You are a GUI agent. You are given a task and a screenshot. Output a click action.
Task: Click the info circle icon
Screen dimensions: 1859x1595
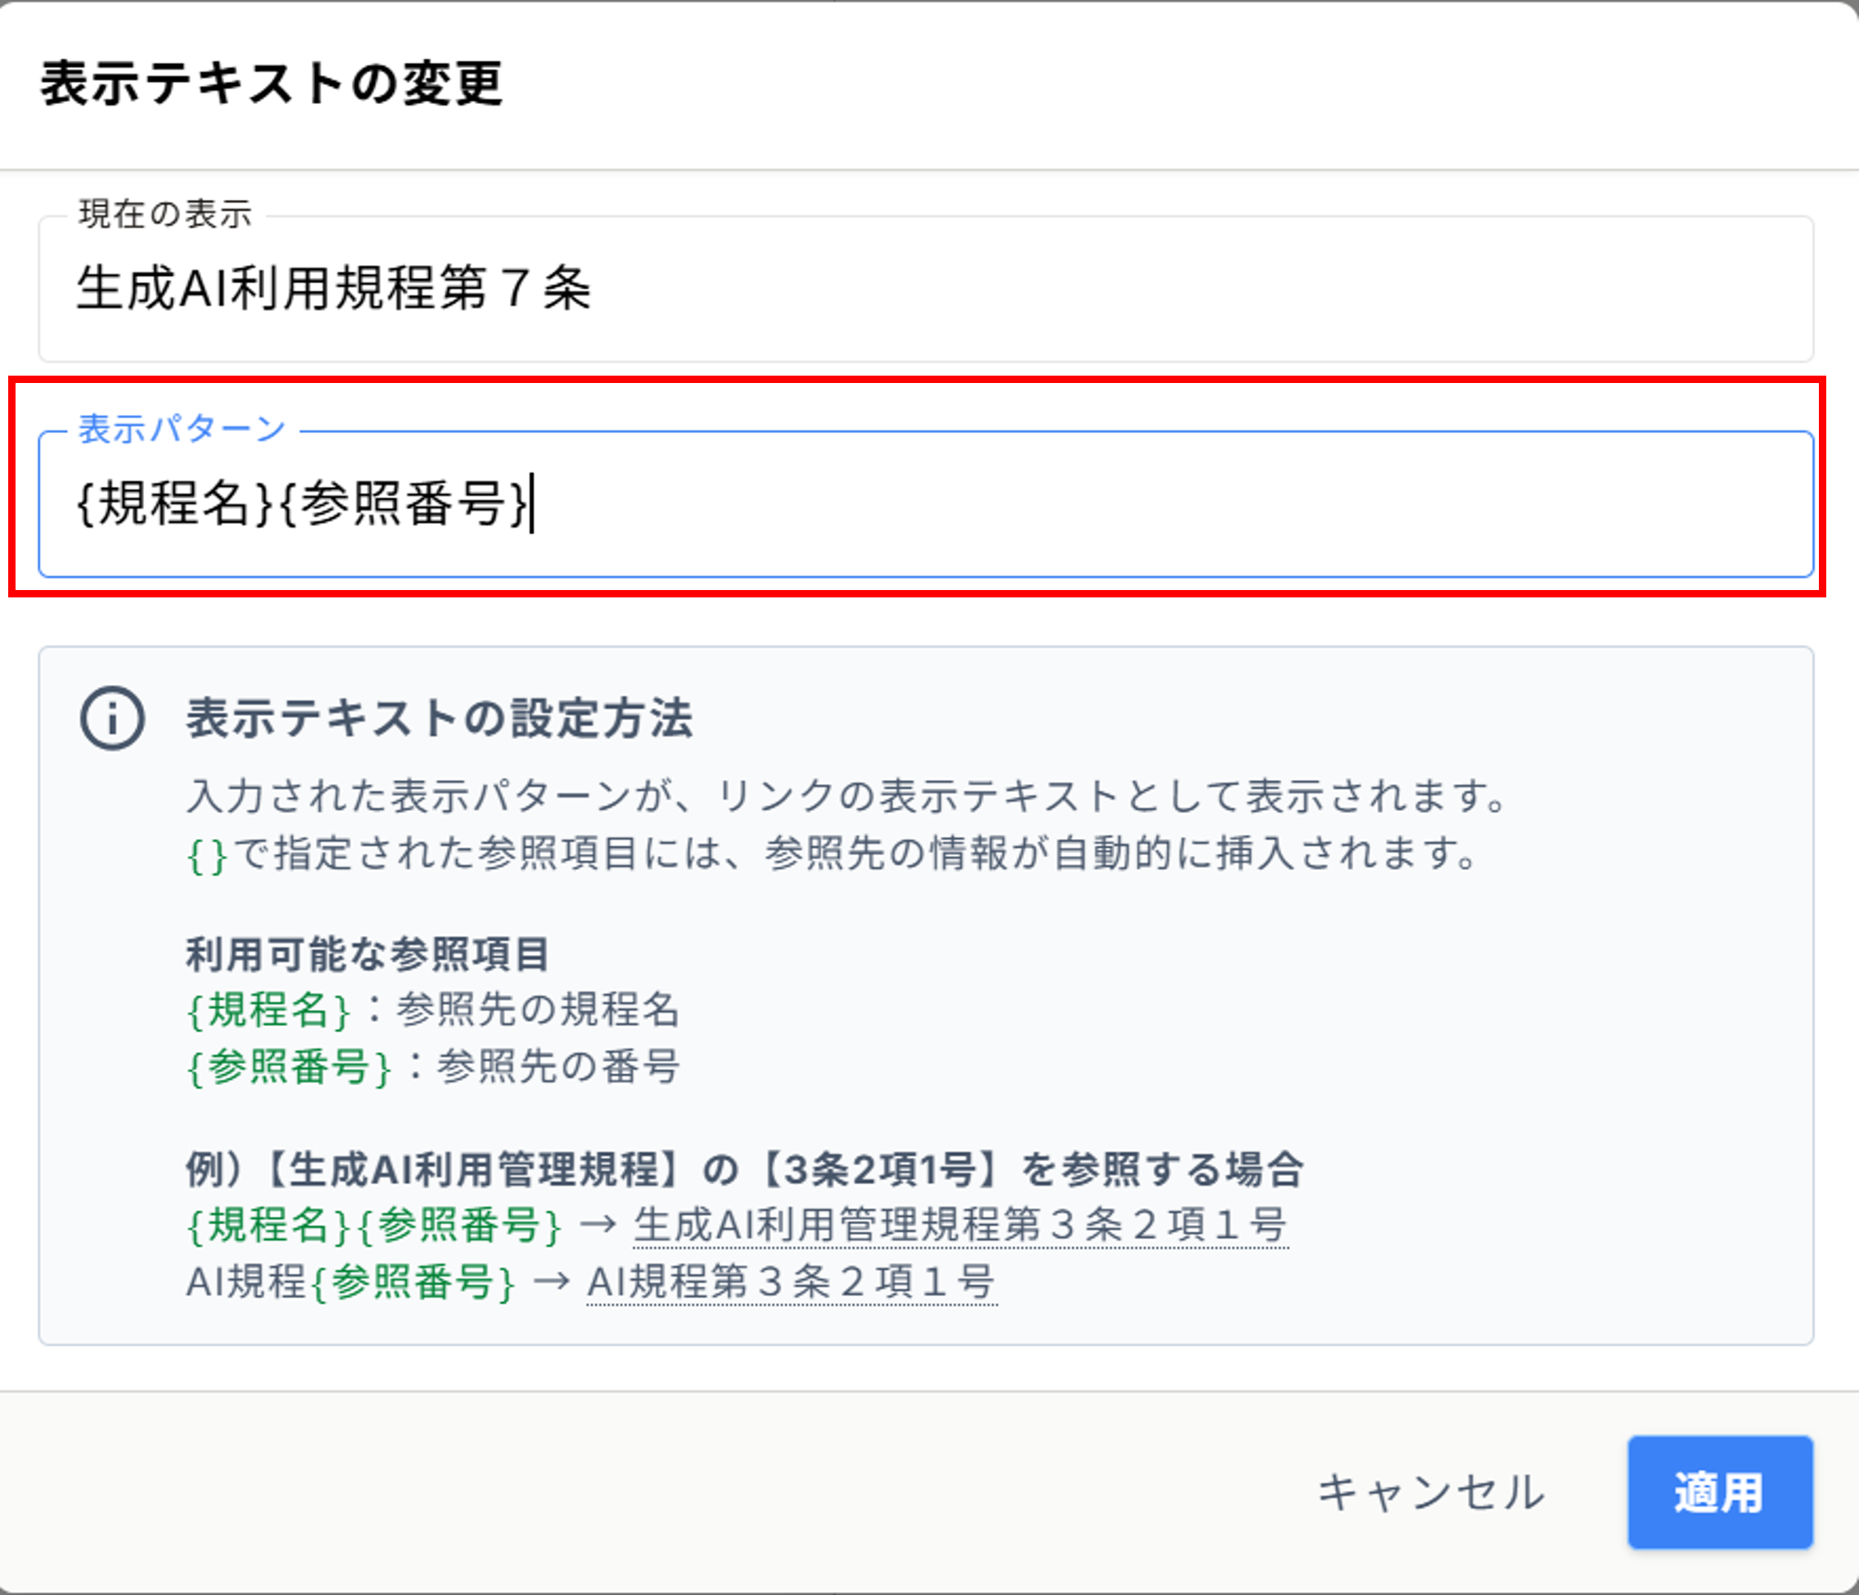click(x=112, y=719)
